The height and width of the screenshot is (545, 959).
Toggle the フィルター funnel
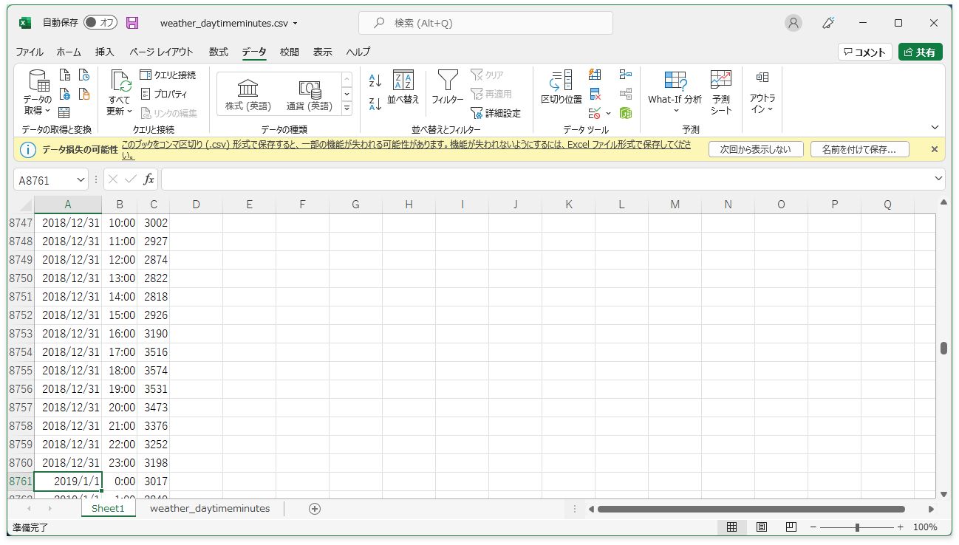pos(448,87)
